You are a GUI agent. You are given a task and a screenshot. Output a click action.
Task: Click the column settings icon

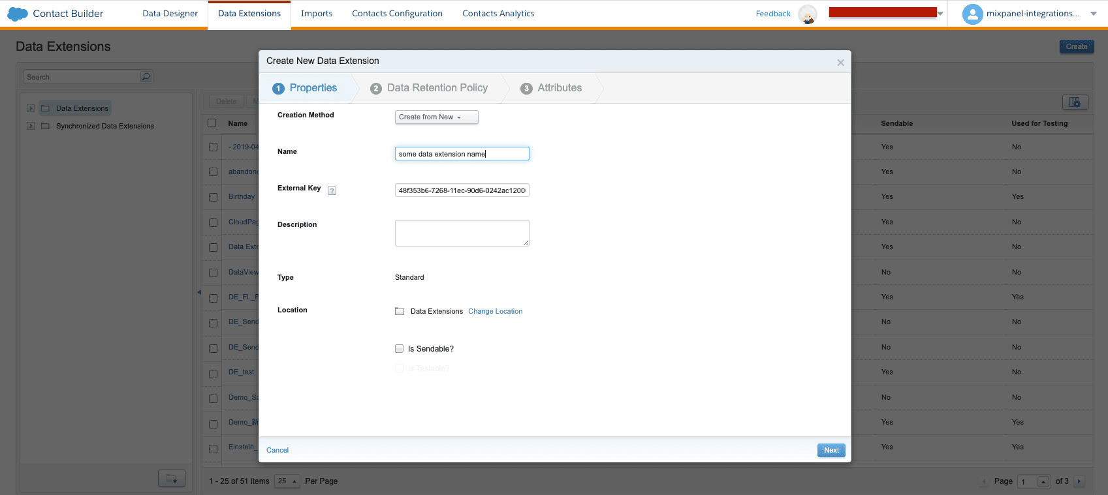click(x=1075, y=102)
